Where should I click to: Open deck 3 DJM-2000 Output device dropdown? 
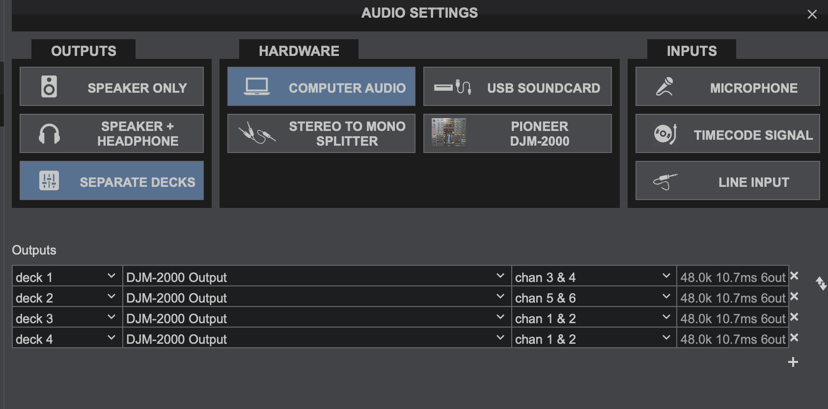tap(317, 317)
